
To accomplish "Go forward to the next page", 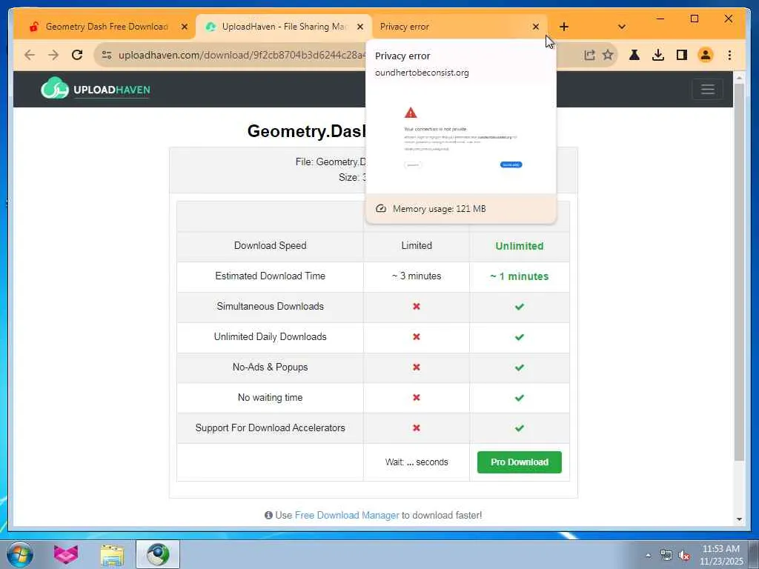I will (x=53, y=55).
